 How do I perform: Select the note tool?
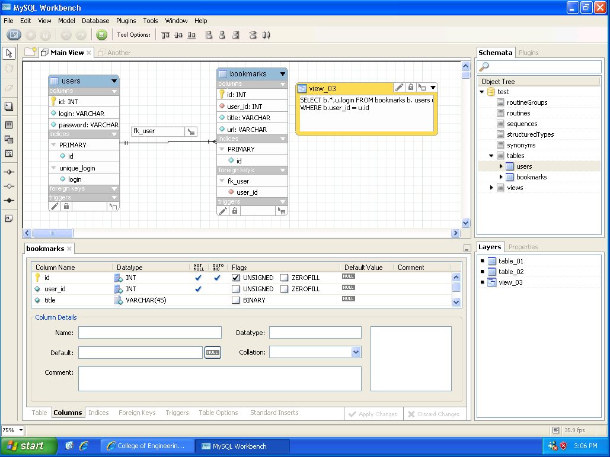click(x=9, y=218)
